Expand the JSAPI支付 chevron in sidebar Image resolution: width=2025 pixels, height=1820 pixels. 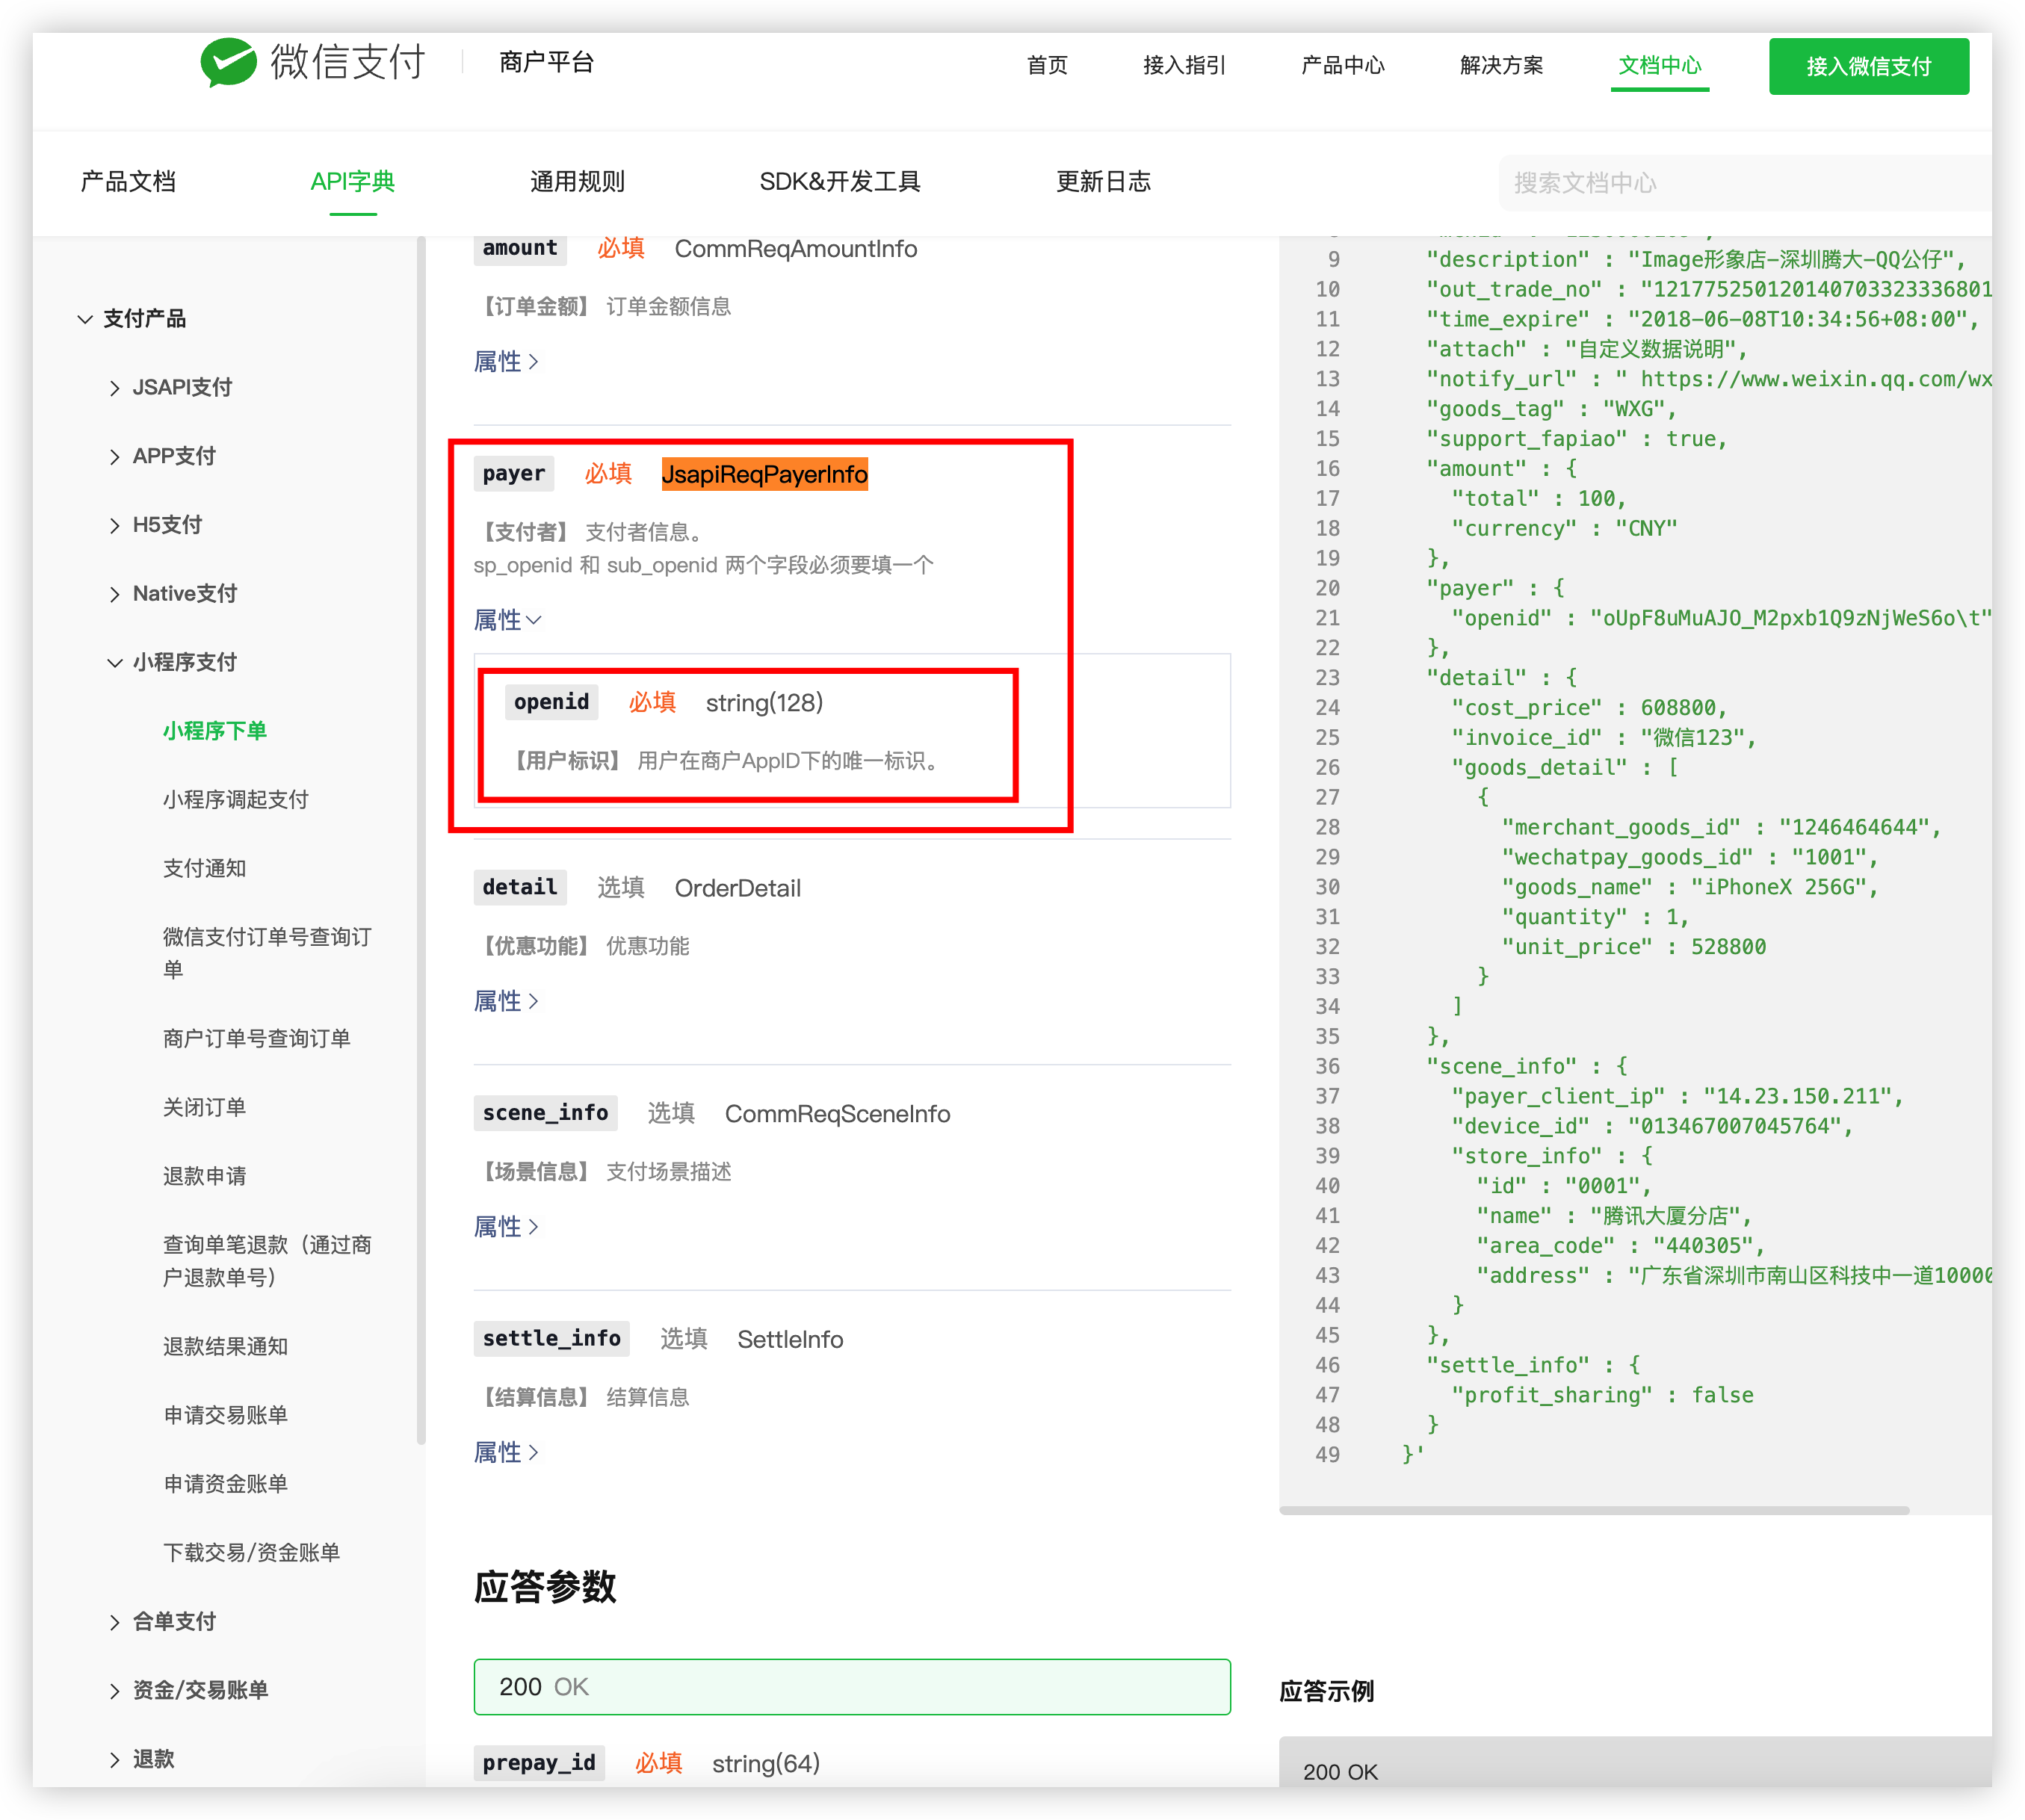pos(114,388)
